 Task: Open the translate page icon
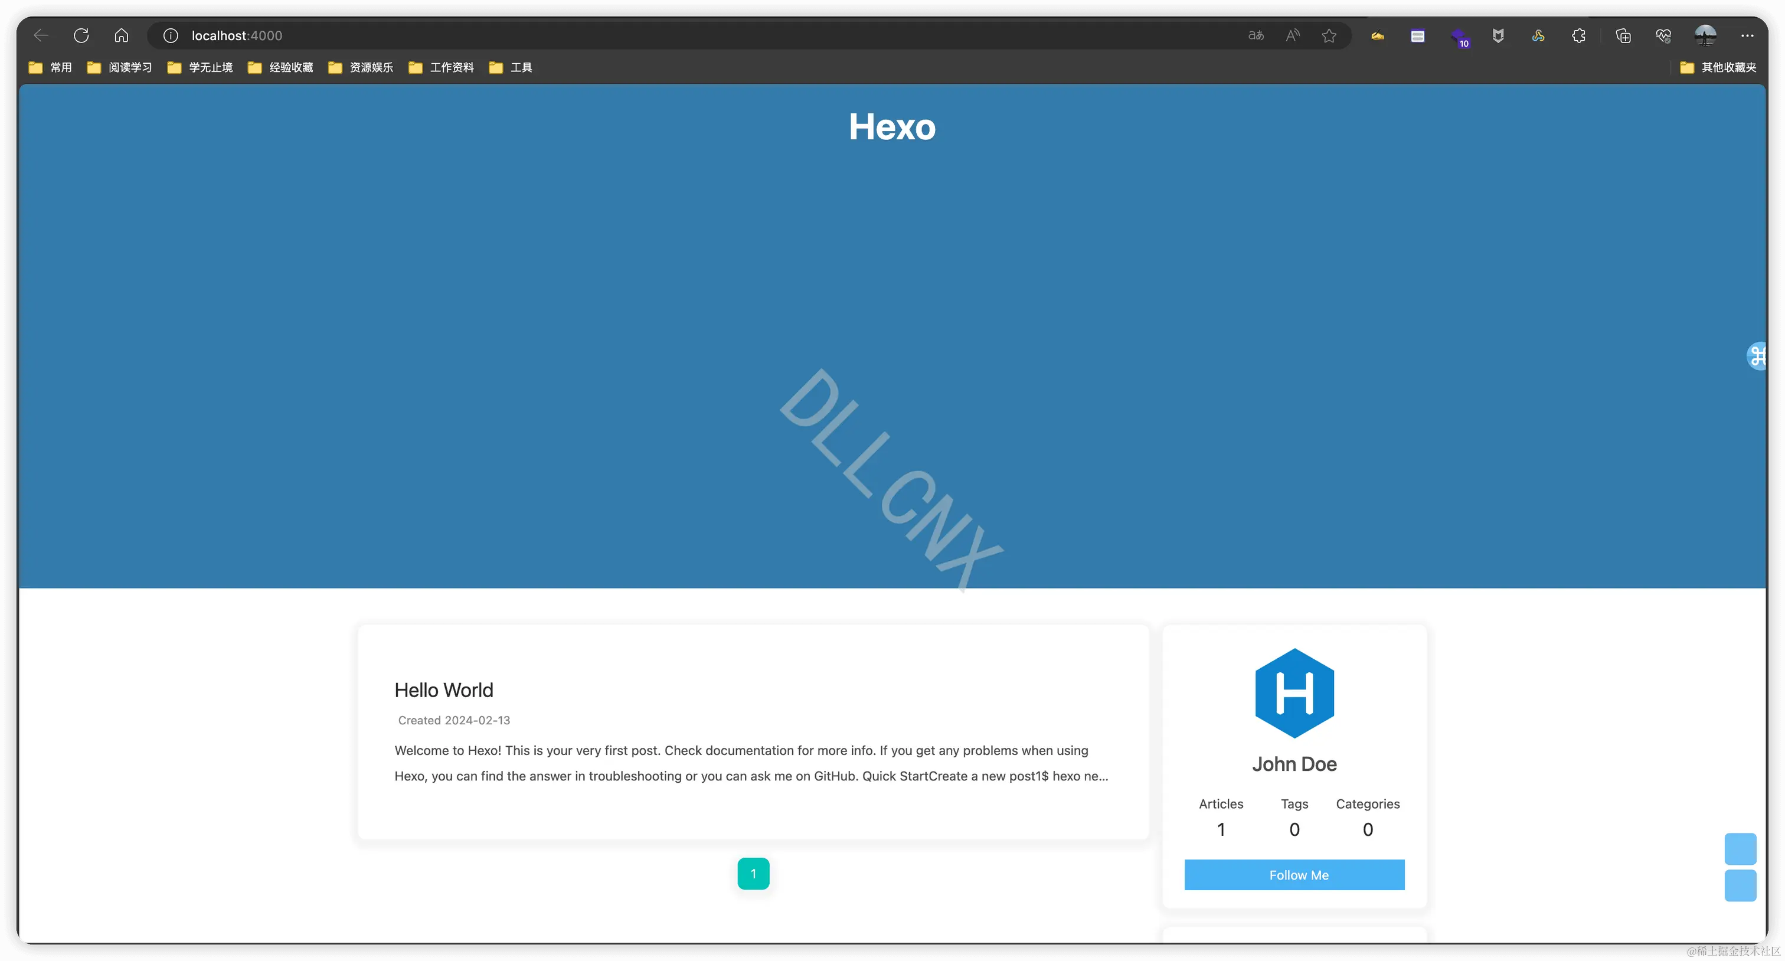1256,35
